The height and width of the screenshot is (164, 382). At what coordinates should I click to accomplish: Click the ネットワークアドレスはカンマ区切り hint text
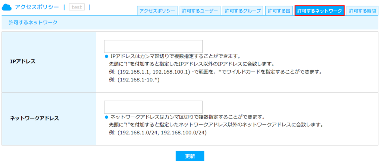tap(187, 117)
